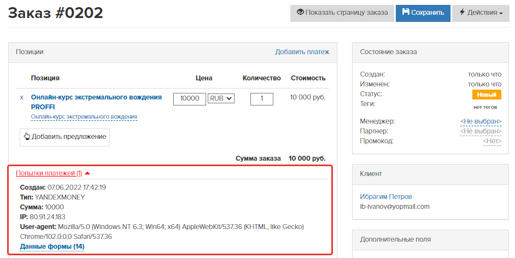Click the floppy disk icon in Сохранить
The image size is (515, 258).
406,12
